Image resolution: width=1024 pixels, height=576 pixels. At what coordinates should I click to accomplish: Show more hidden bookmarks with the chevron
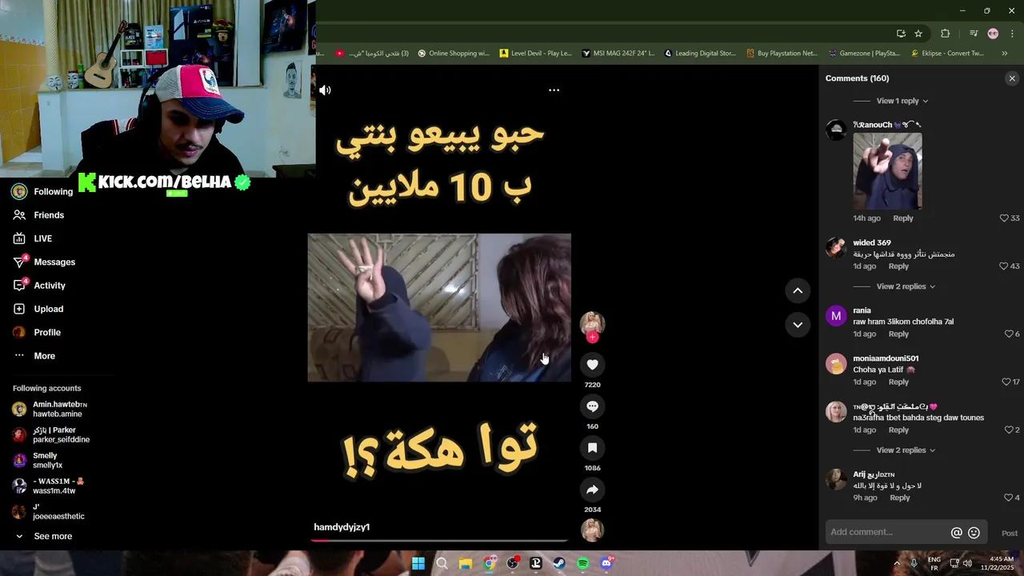(x=1004, y=54)
